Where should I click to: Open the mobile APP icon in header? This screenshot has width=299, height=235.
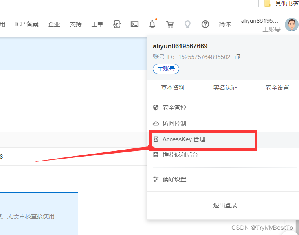pyautogui.click(x=117, y=24)
